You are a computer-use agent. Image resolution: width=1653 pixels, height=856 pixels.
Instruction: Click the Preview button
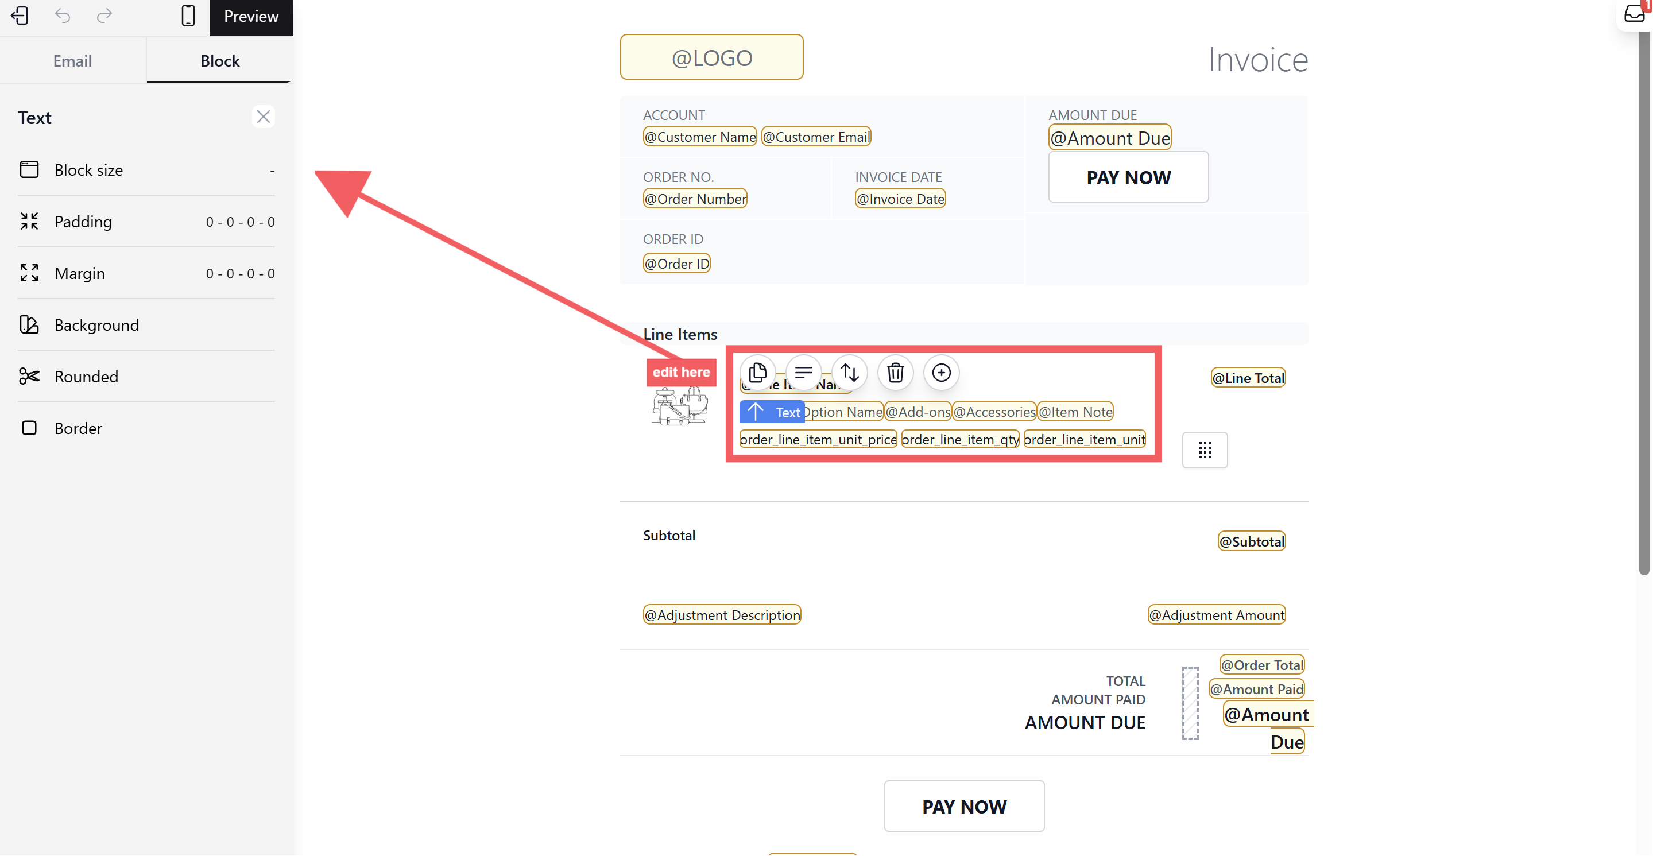click(x=251, y=17)
